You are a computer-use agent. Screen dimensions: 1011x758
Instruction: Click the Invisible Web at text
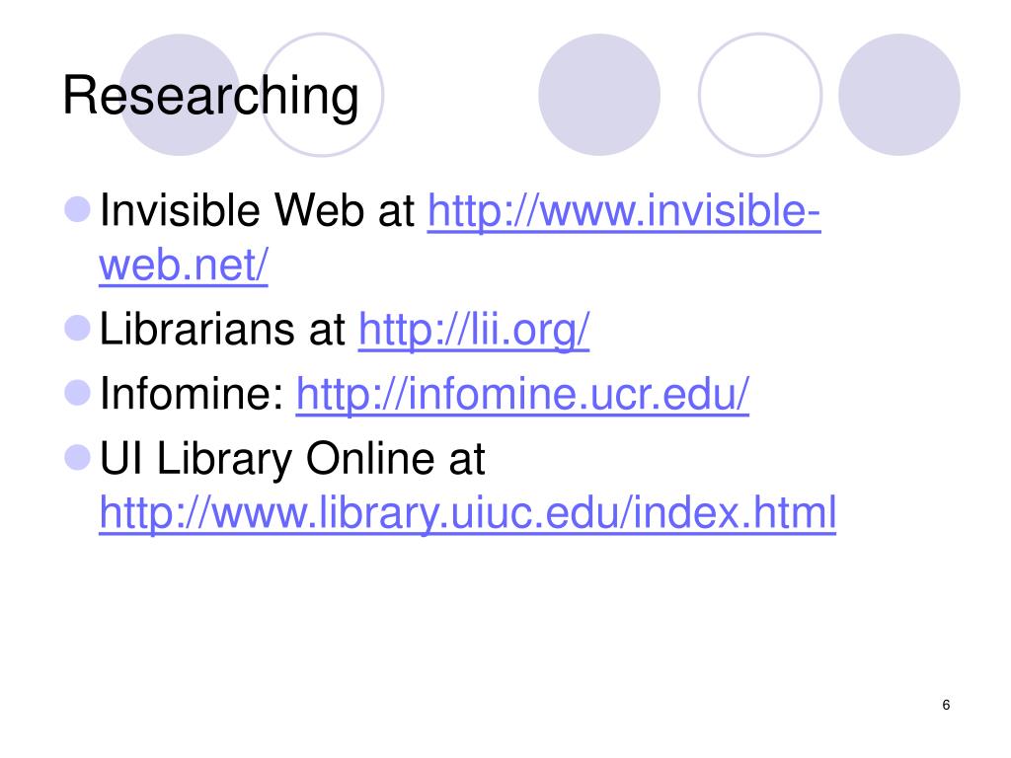[x=257, y=211]
